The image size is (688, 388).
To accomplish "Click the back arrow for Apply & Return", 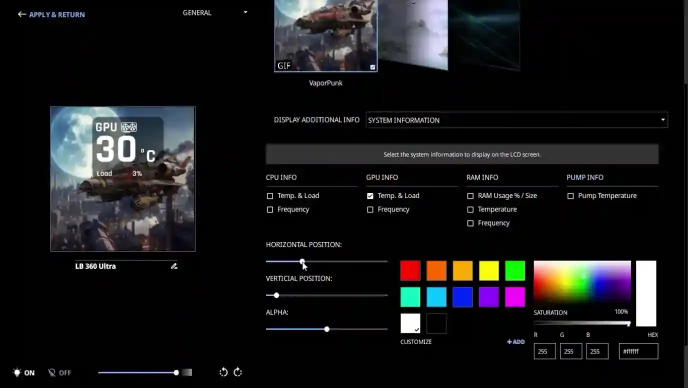I will [21, 14].
